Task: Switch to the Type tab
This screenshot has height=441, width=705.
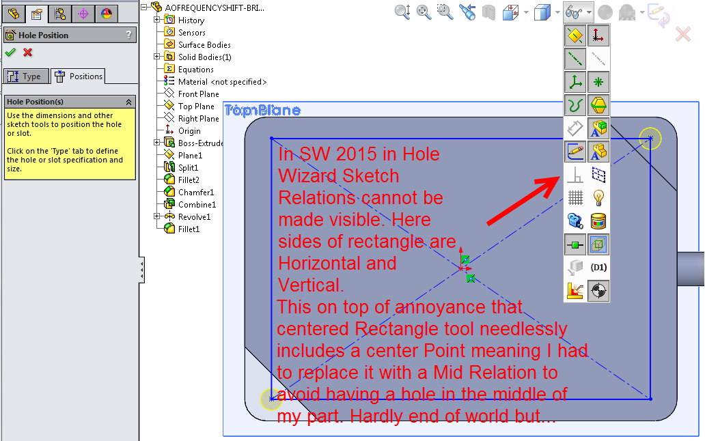Action: pyautogui.click(x=26, y=76)
